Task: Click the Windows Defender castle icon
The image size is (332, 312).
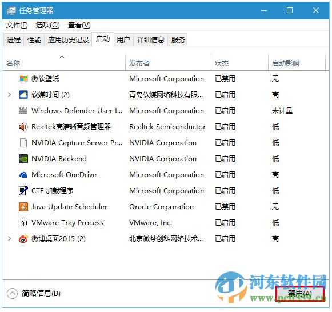Action: [23, 111]
